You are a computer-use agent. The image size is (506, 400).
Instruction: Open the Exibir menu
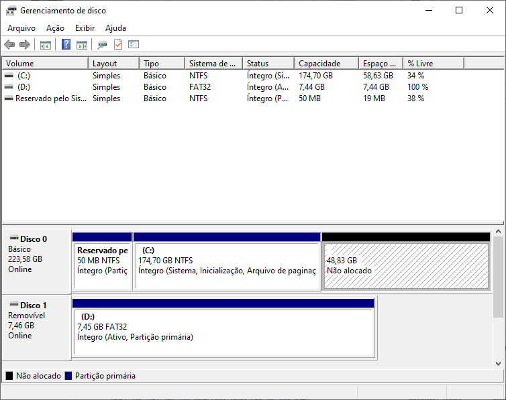tap(85, 28)
